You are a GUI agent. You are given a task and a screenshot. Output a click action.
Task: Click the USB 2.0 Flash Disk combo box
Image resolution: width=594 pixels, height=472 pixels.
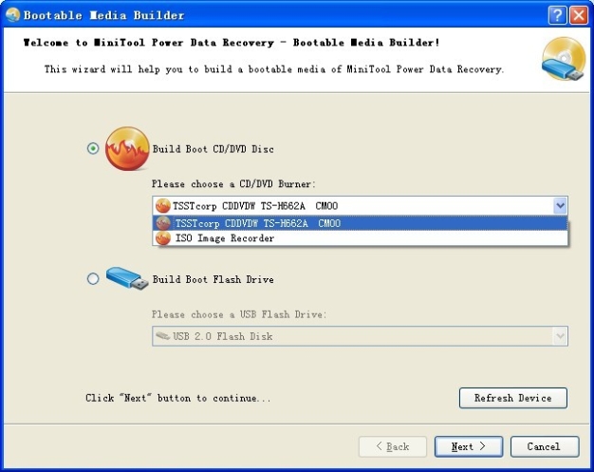pos(351,336)
